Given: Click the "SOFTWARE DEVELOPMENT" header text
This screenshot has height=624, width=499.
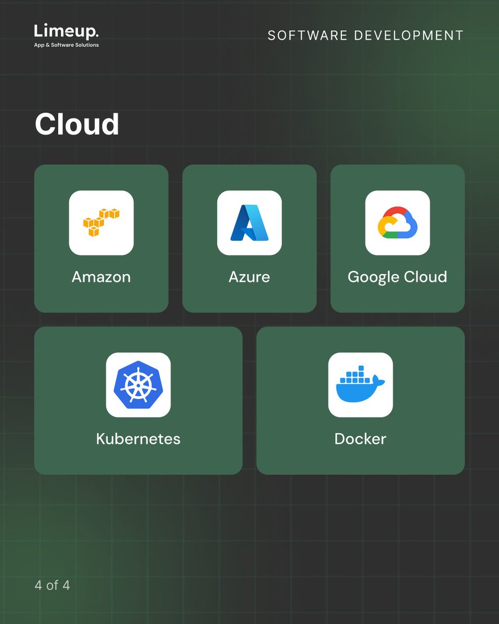Looking at the screenshot, I should click(x=365, y=35).
